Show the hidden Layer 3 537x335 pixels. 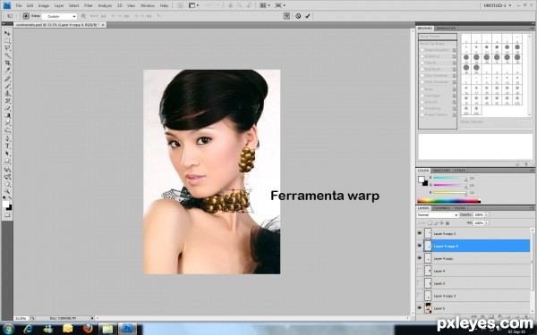point(420,283)
